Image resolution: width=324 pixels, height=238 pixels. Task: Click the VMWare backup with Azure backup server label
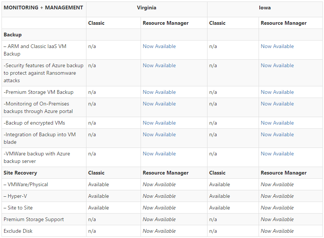(x=37, y=157)
